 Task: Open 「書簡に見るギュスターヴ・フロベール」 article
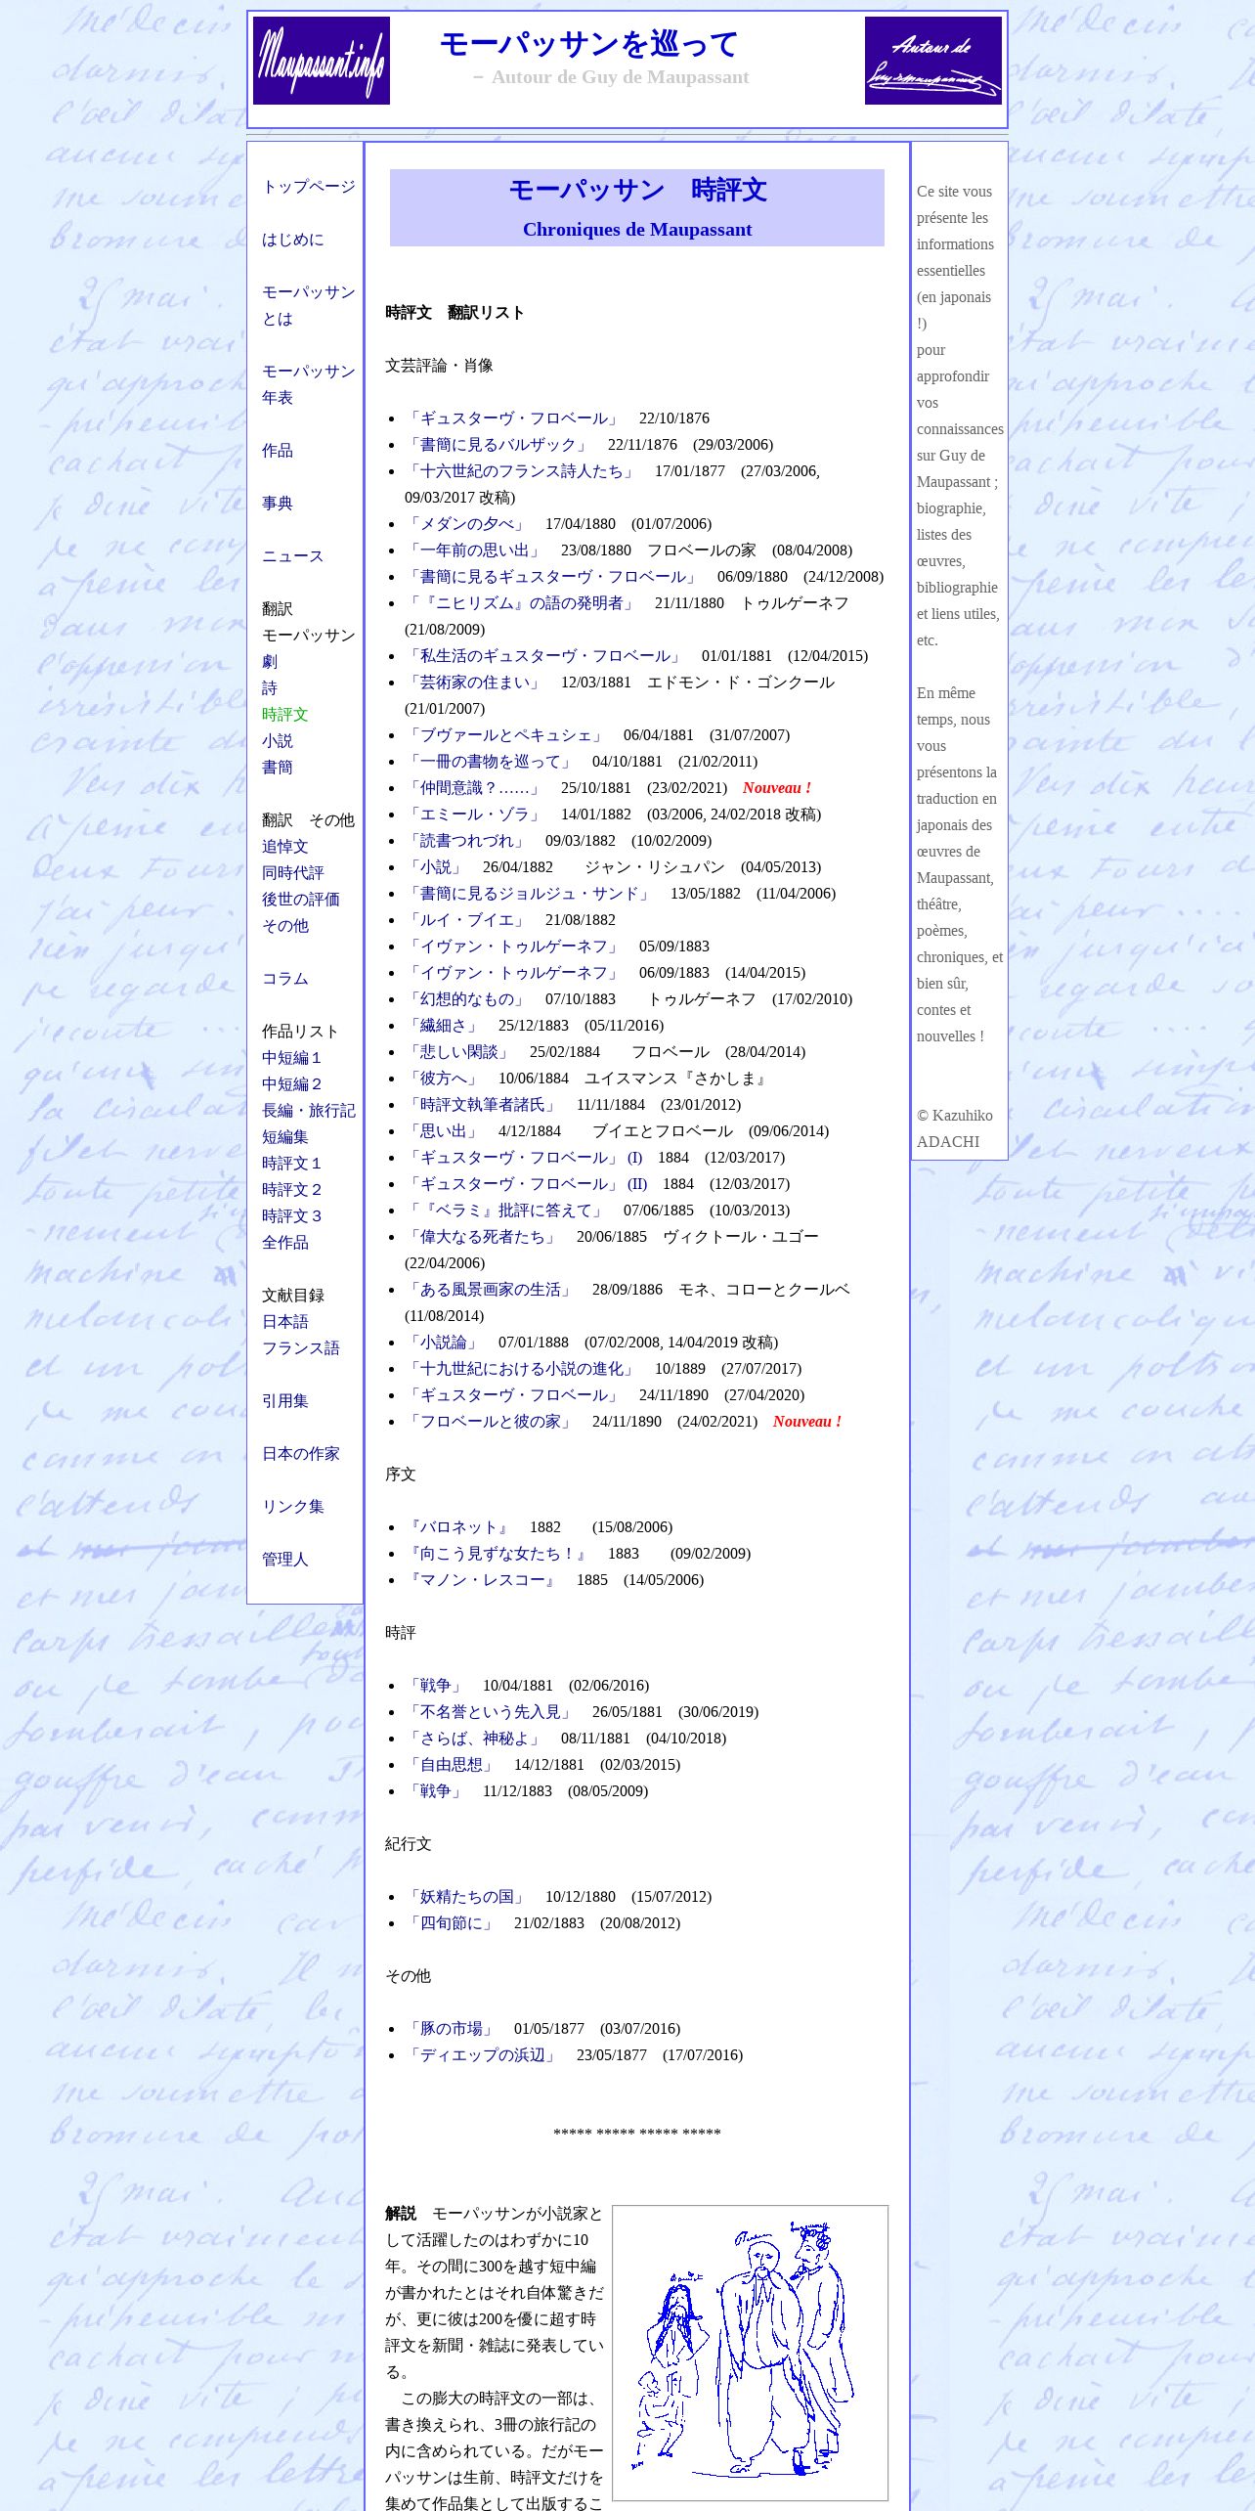553,577
